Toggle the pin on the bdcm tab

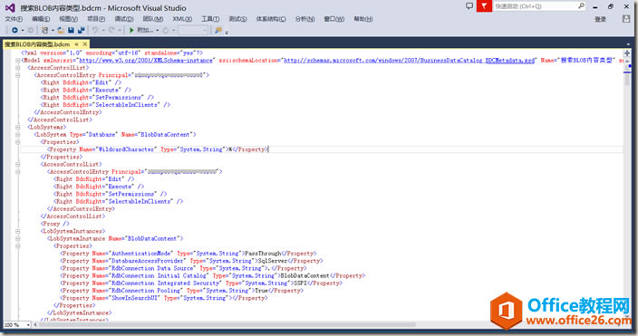(76, 44)
